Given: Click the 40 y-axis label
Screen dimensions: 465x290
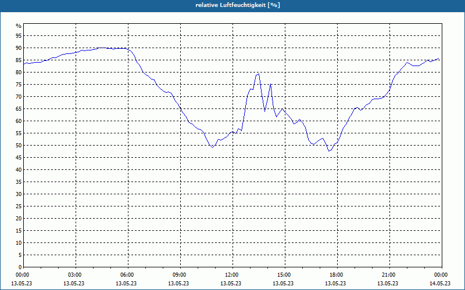Looking at the screenshot, I should 19,170.
